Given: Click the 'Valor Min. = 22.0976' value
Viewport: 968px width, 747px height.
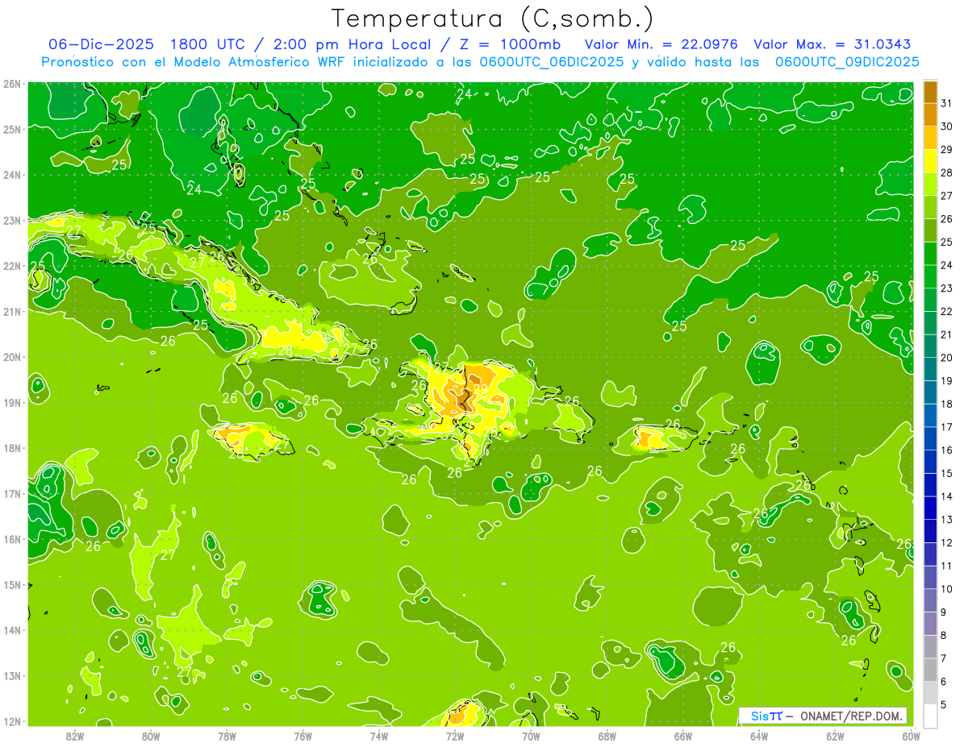Looking at the screenshot, I should (x=661, y=45).
